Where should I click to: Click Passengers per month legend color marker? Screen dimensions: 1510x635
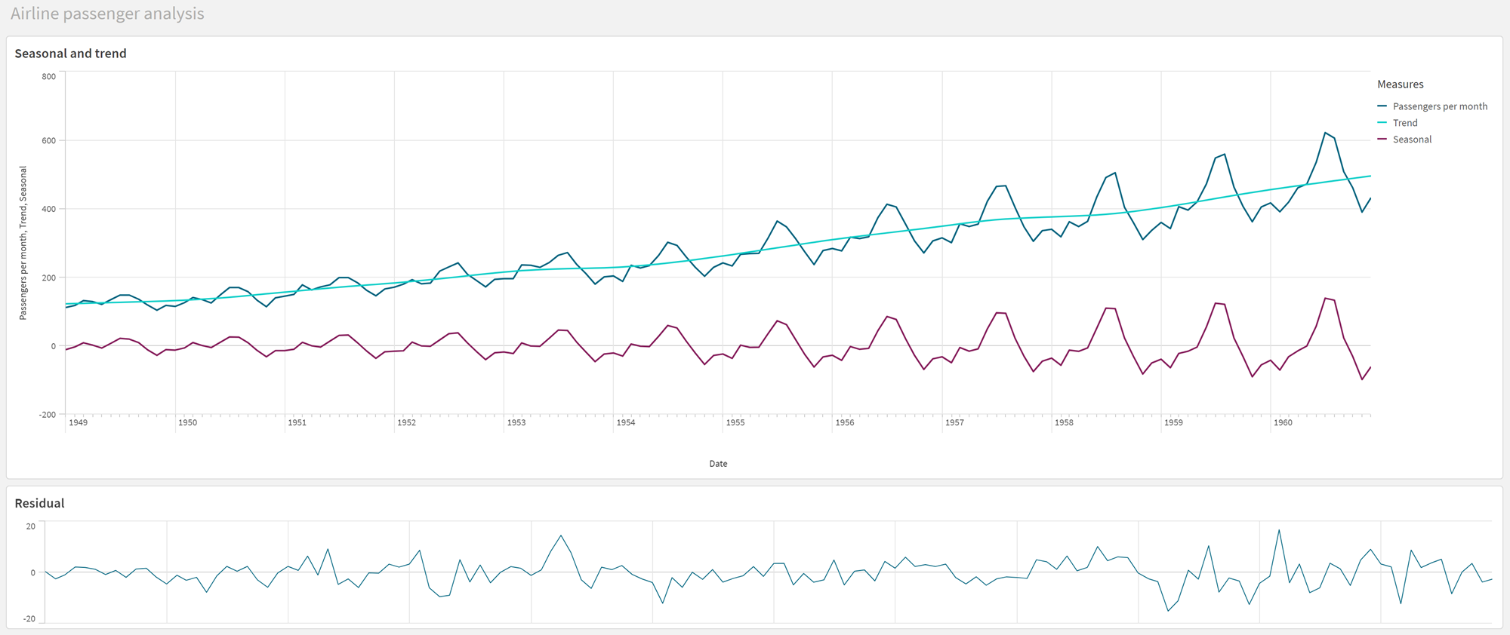tap(1382, 106)
